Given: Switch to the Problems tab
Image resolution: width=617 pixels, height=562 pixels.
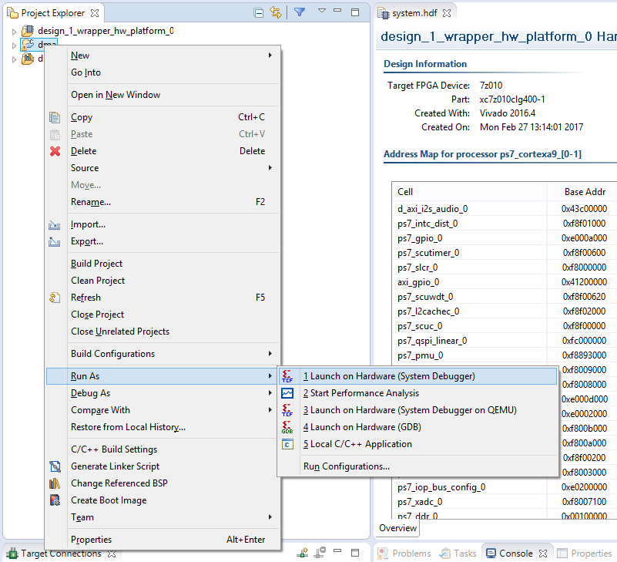Looking at the screenshot, I should [404, 554].
